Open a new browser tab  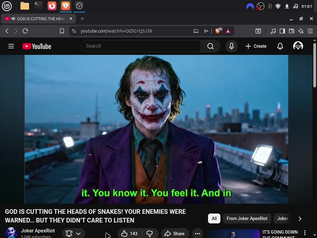82,19
